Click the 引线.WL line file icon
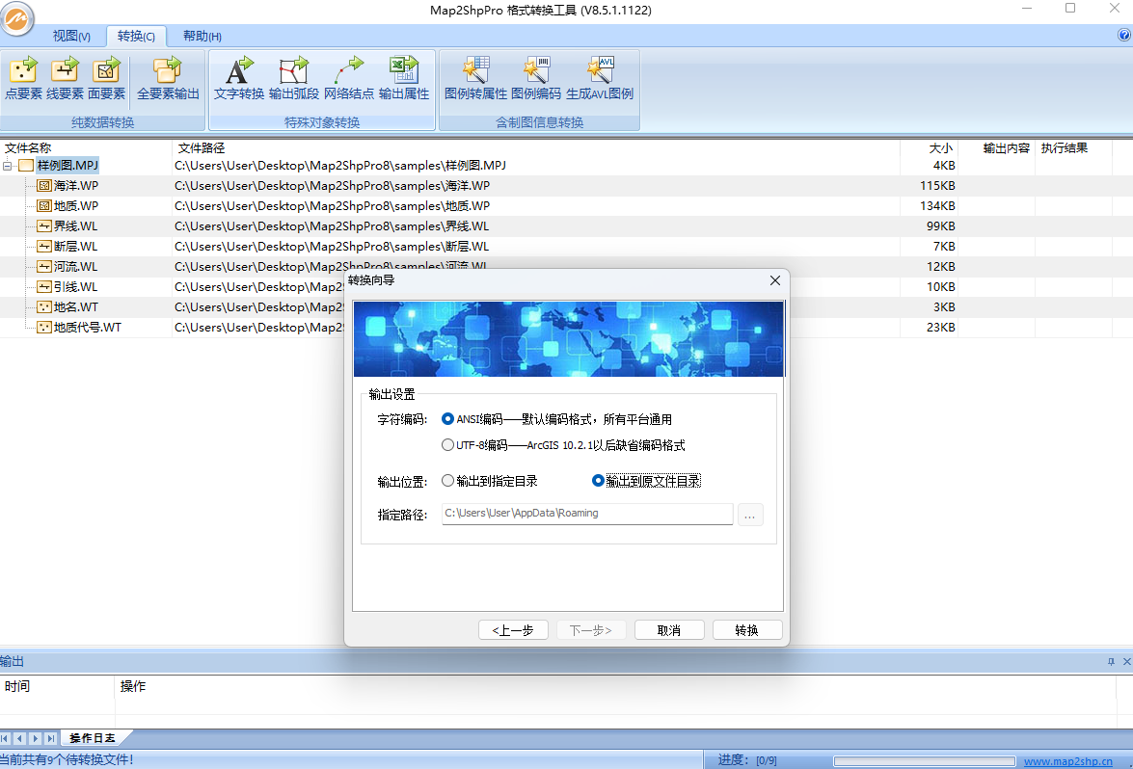This screenshot has height=769, width=1133. (44, 286)
